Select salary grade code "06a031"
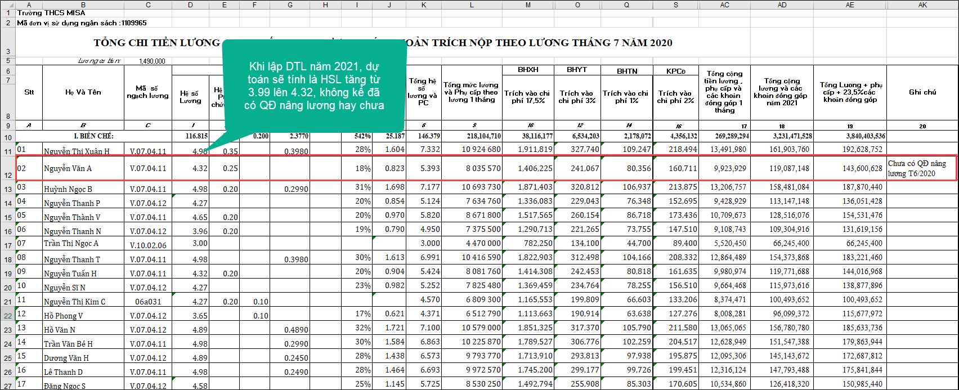Image resolution: width=959 pixels, height=390 pixels. coord(148,300)
